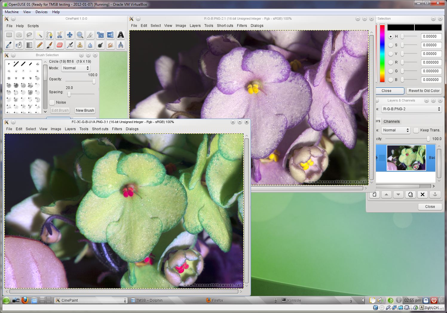Select the G radio button
The height and width of the screenshot is (313, 447).
coord(391,71)
